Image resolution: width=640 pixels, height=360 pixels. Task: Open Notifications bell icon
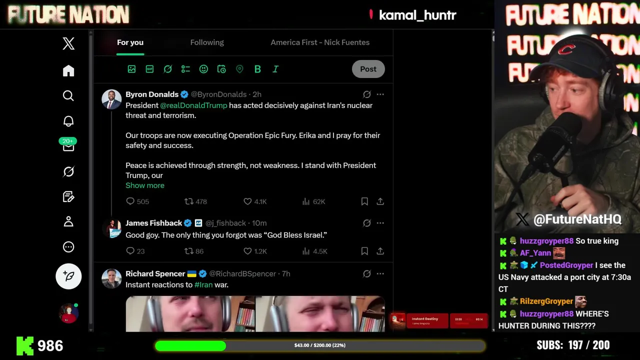tap(68, 121)
